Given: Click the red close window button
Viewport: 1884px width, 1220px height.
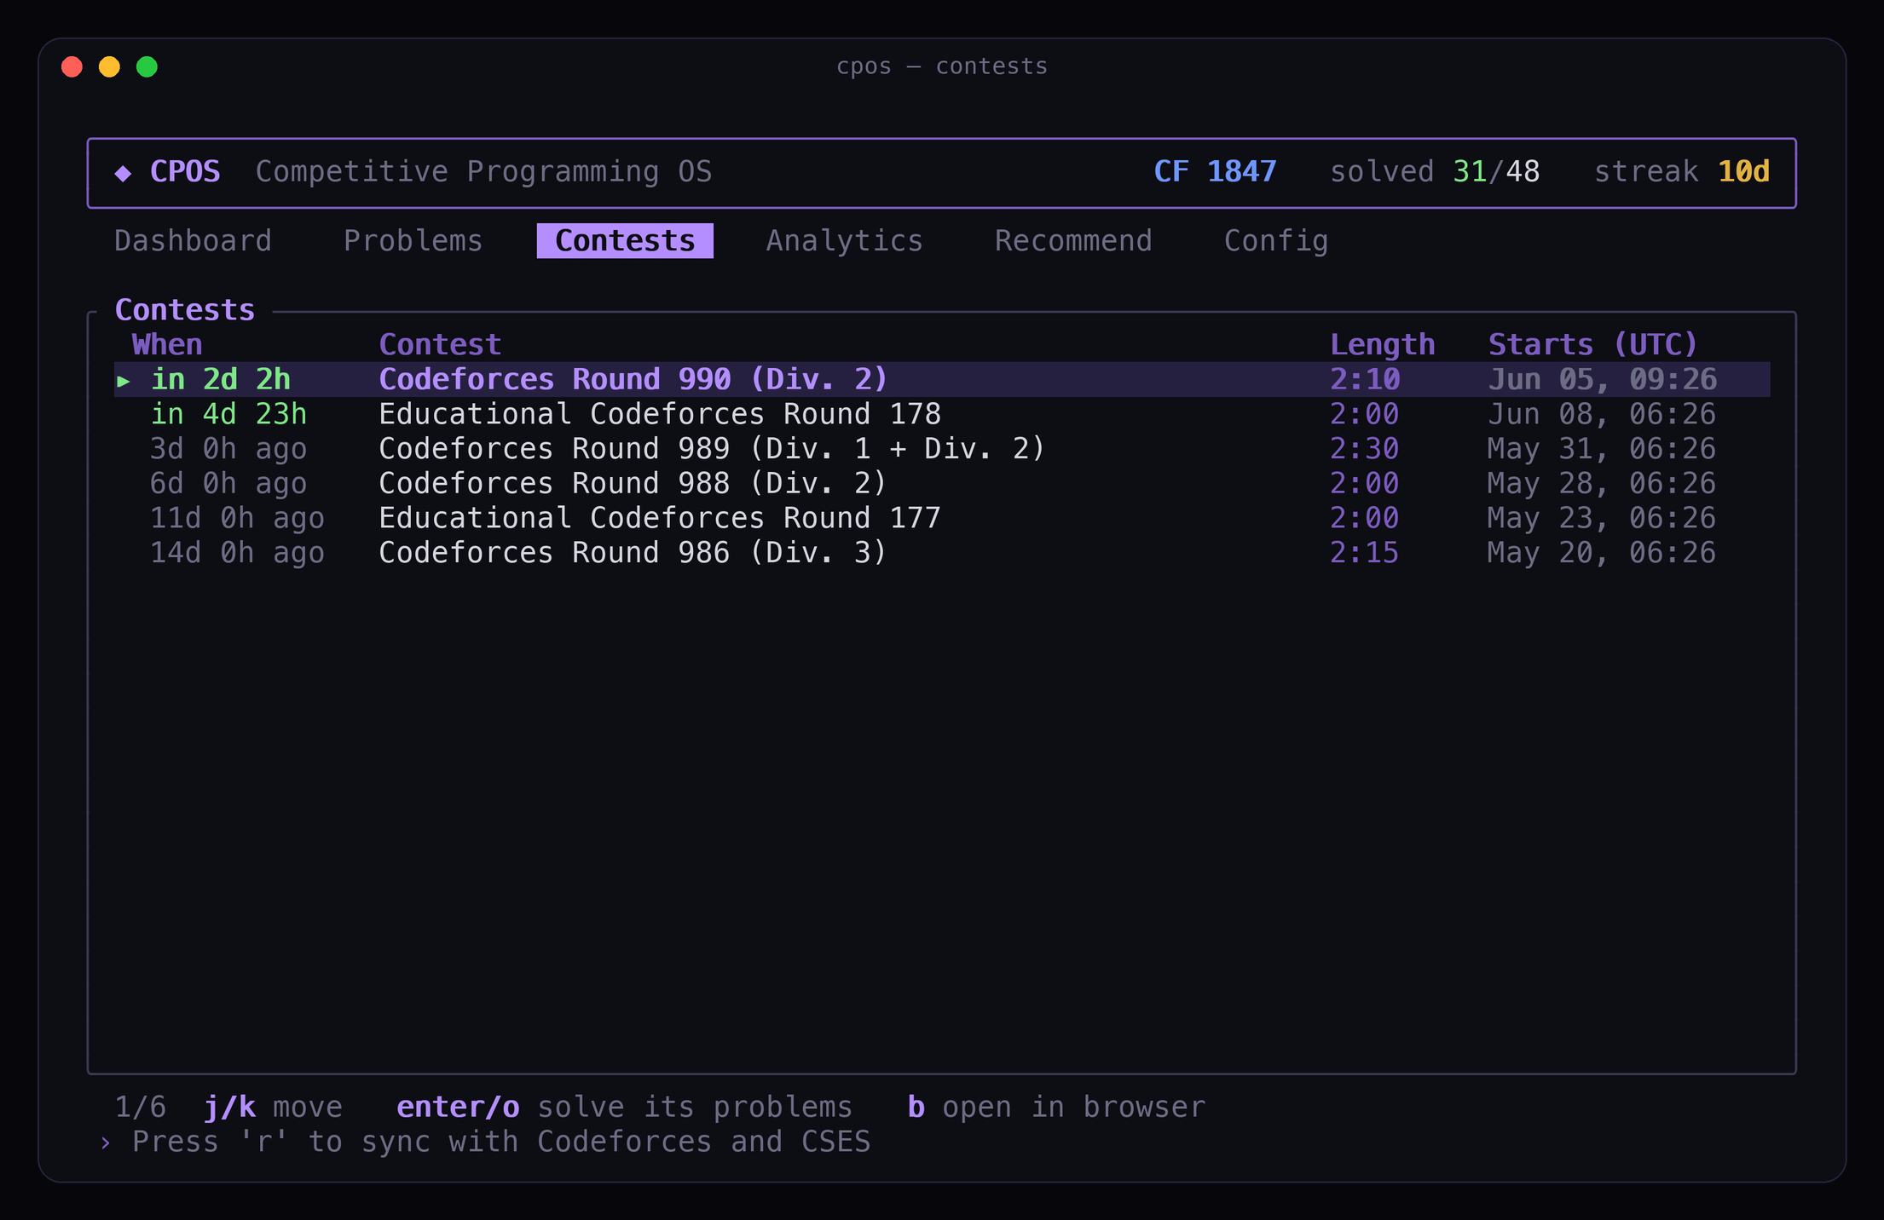Looking at the screenshot, I should (72, 66).
